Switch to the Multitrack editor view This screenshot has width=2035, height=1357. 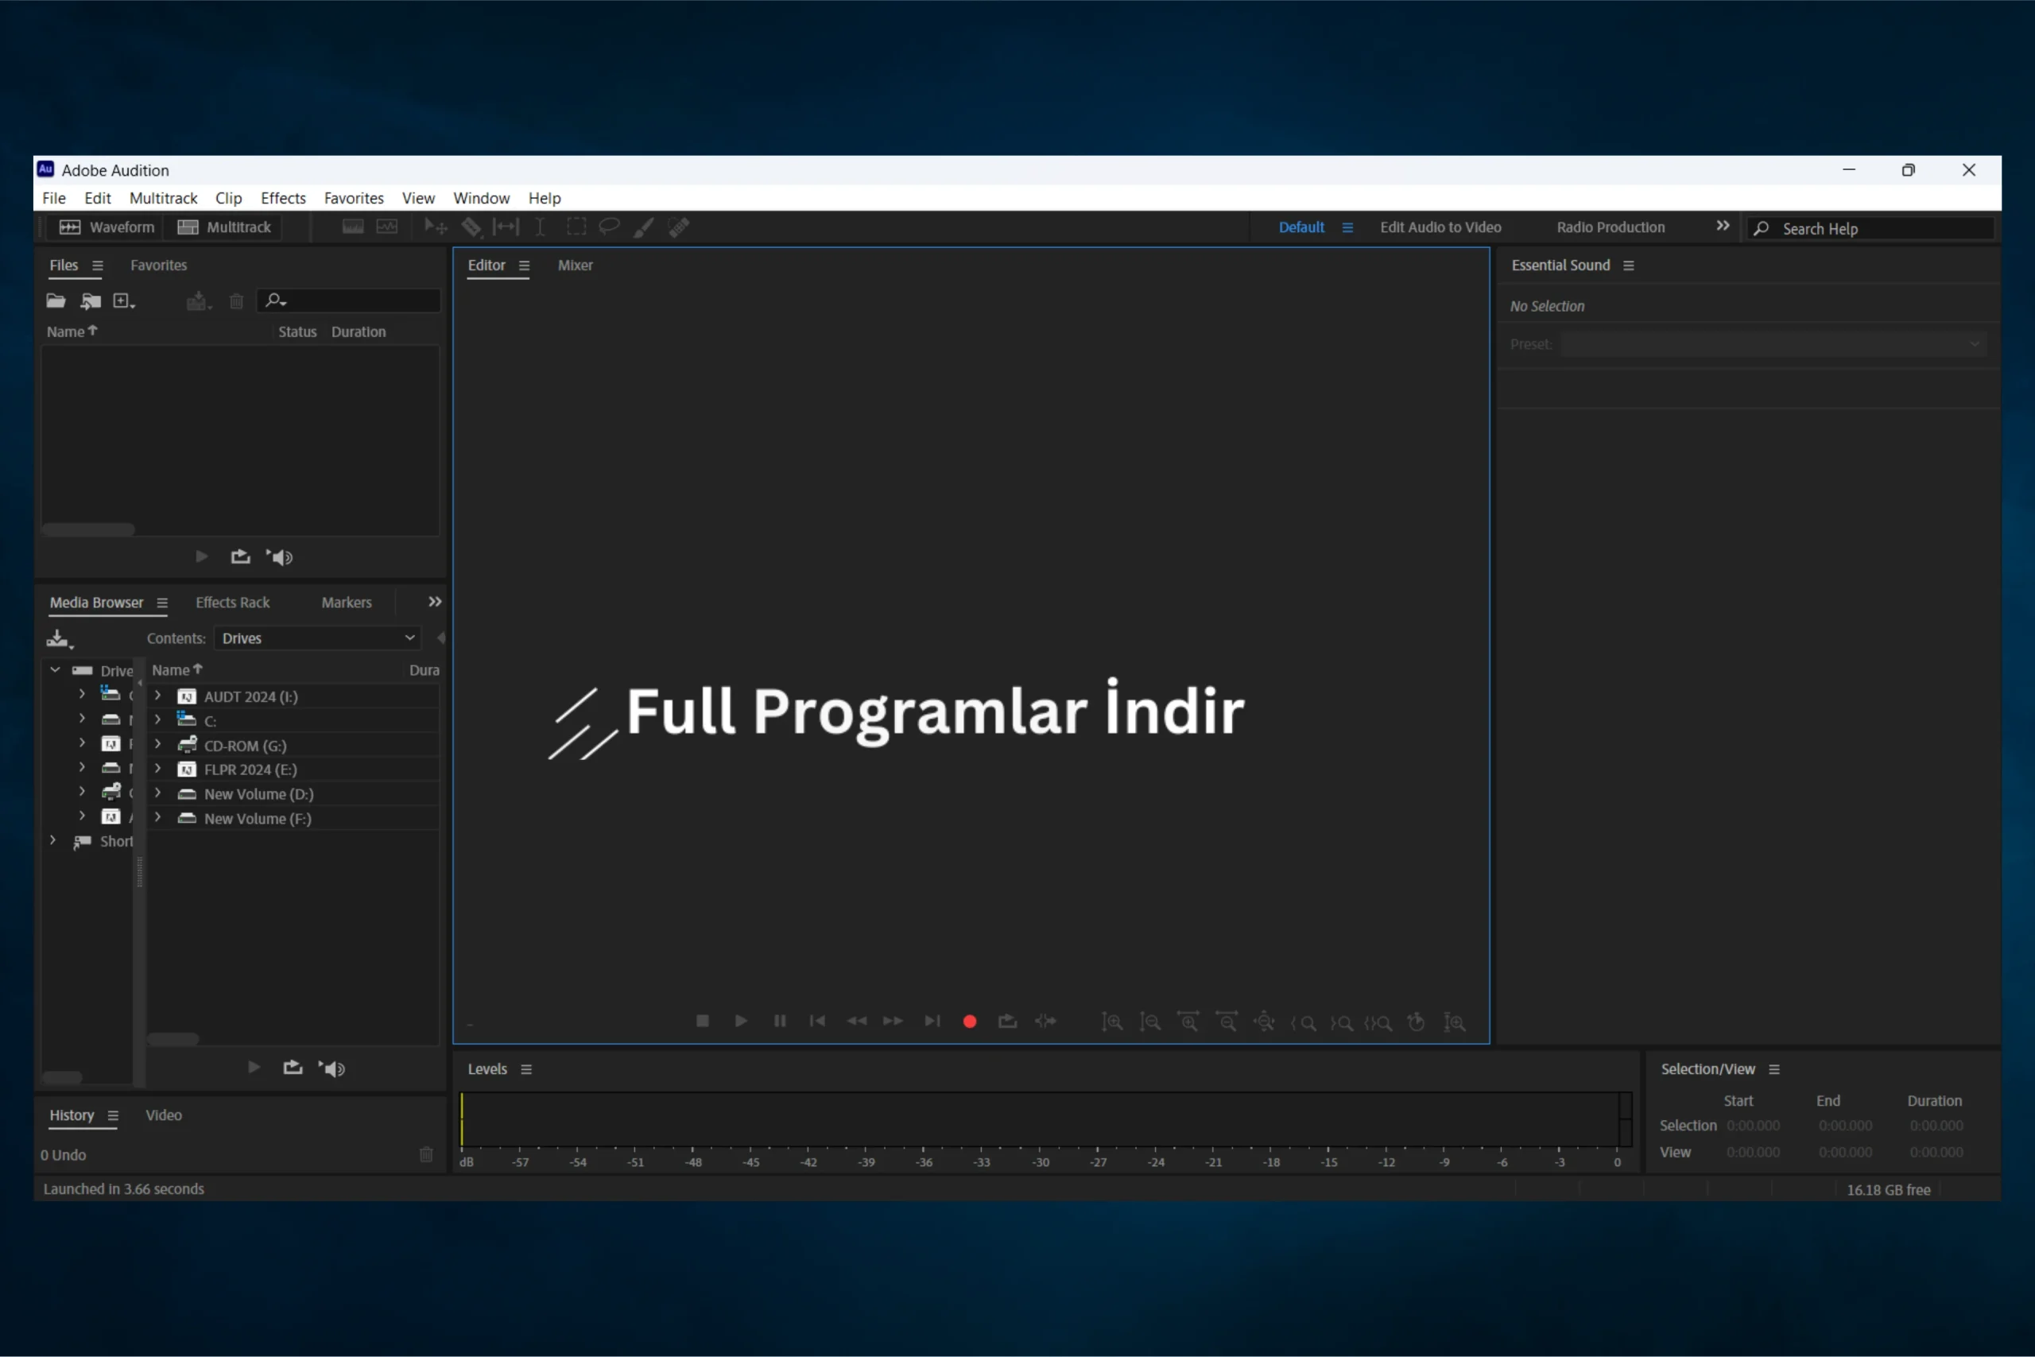[x=224, y=227]
